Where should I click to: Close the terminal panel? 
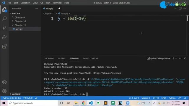pyautogui.click(x=185, y=58)
